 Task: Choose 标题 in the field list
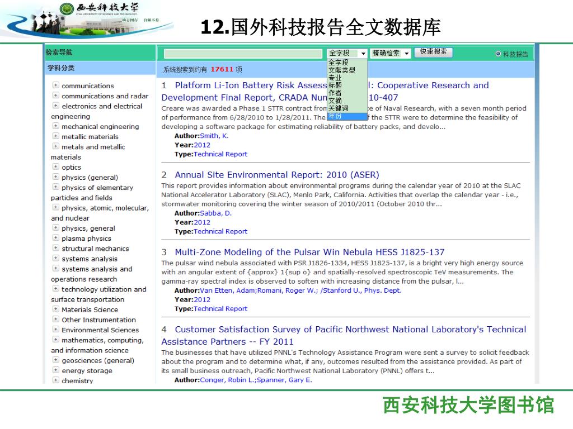(x=347, y=85)
